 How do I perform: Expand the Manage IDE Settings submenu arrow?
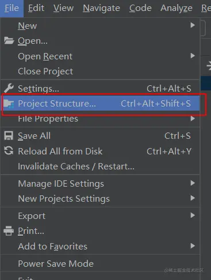(193, 183)
